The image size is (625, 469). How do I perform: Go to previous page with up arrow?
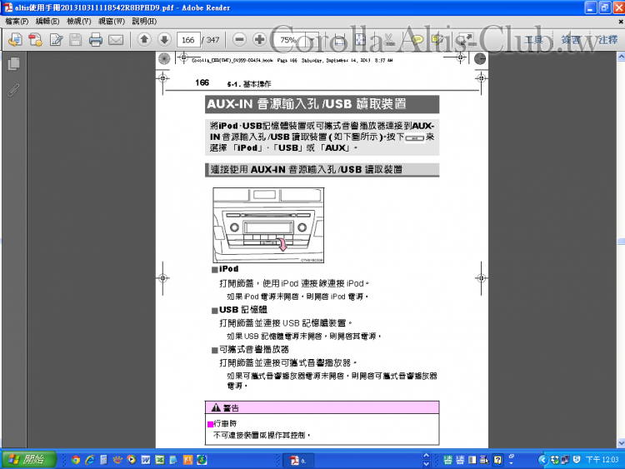144,39
